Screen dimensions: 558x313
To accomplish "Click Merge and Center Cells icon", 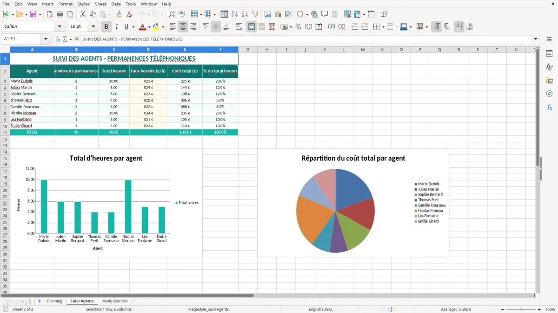I will coord(252,27).
